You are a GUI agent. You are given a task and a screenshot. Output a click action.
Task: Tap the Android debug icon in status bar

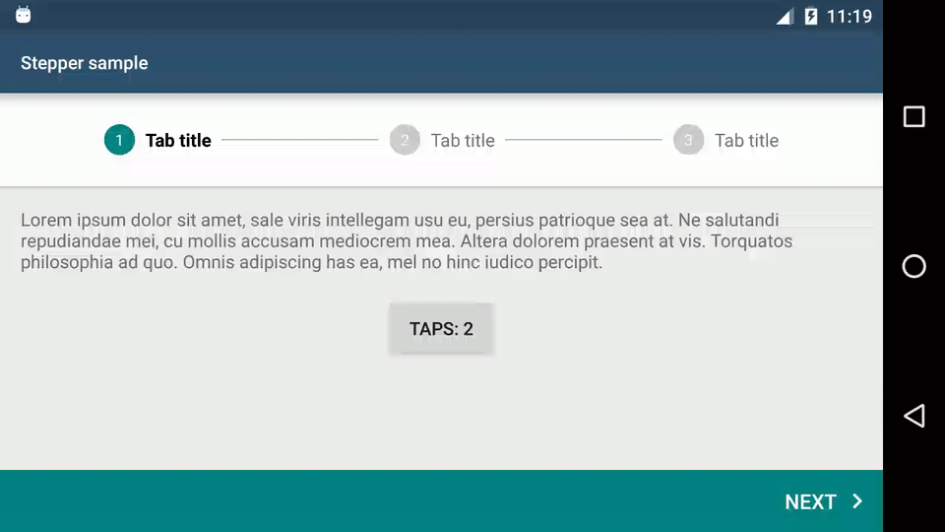tap(23, 15)
